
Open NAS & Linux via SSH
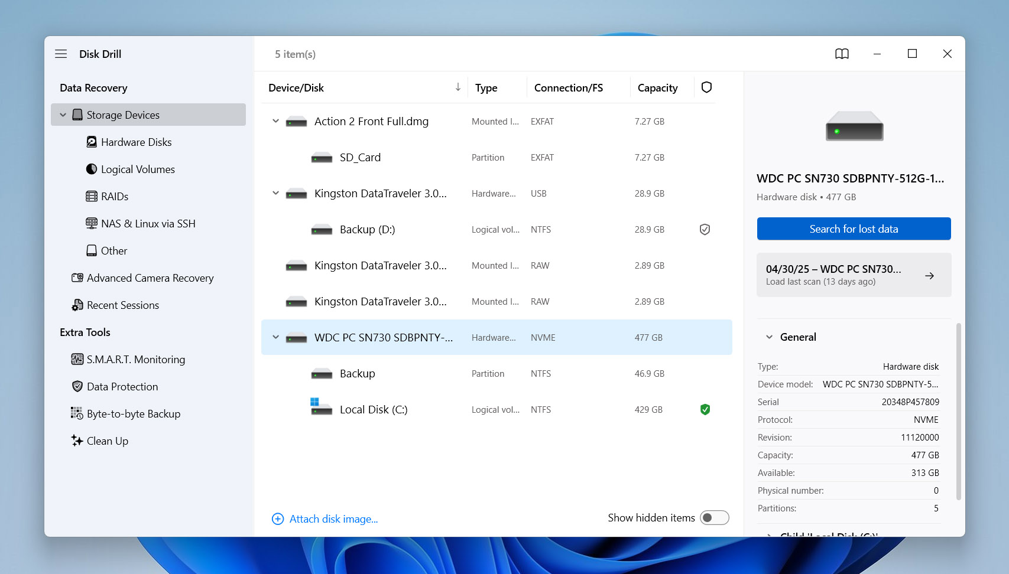coord(148,224)
